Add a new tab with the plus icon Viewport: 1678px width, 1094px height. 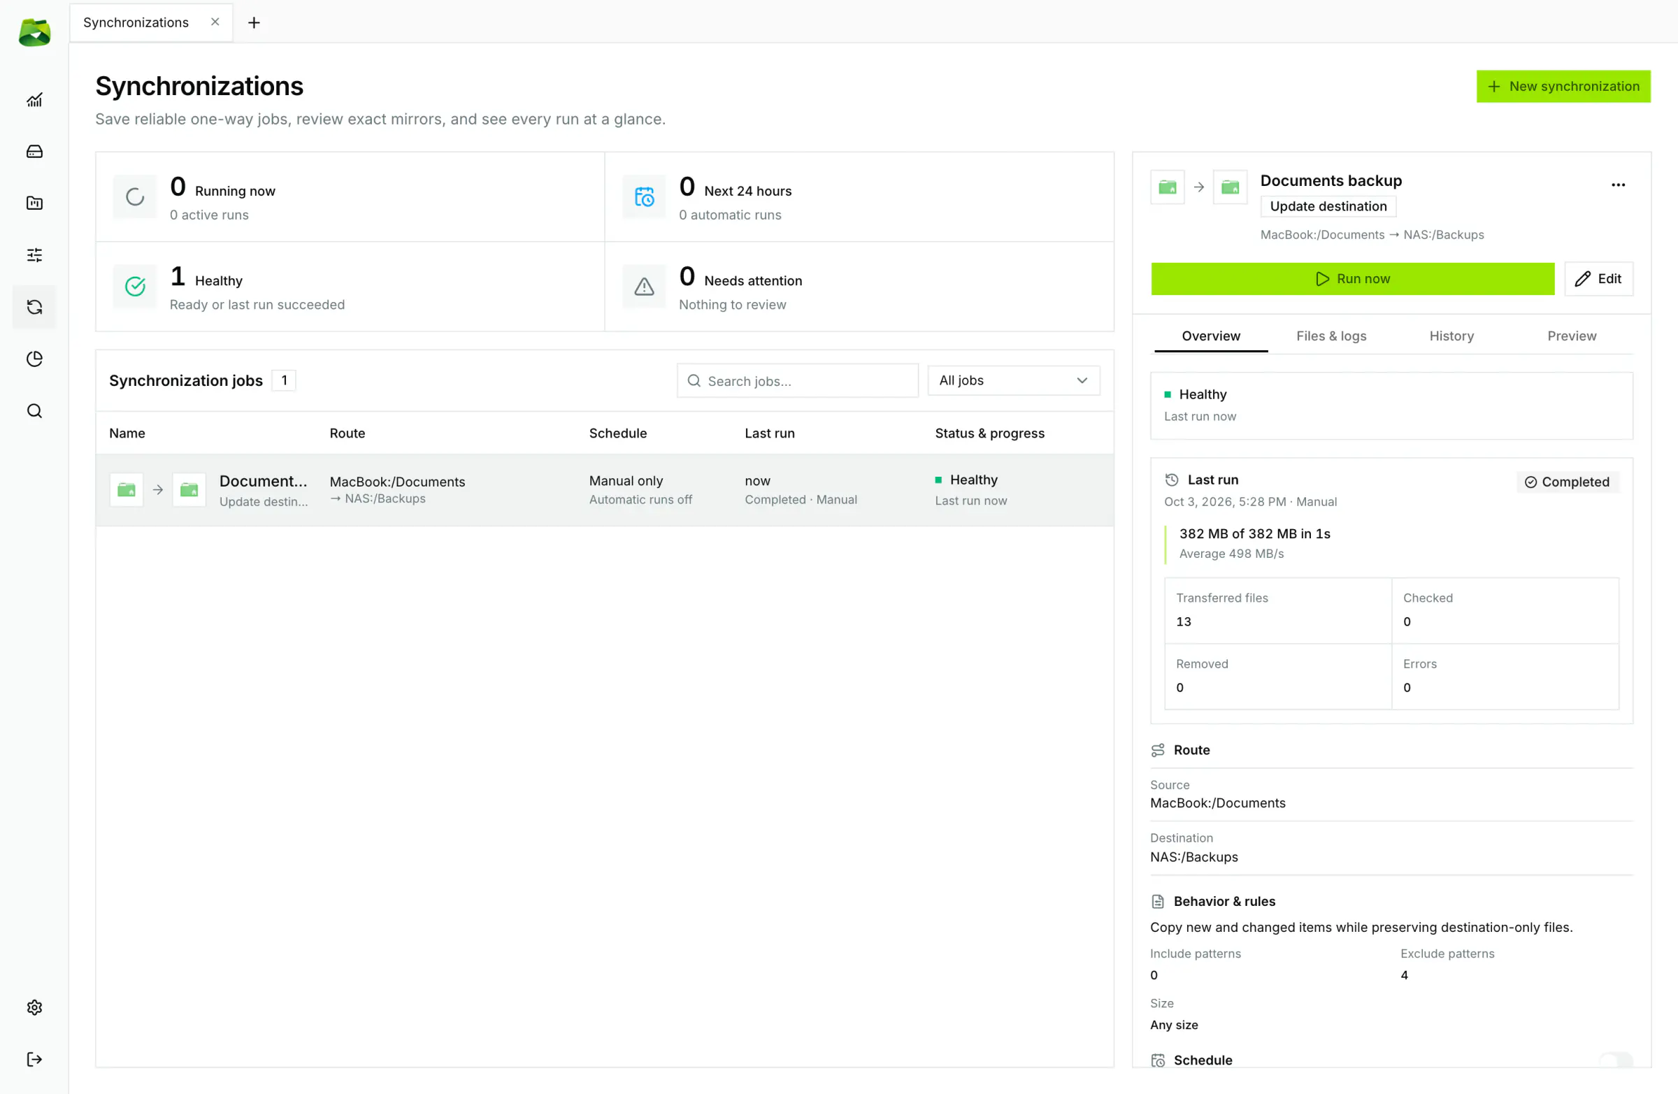254,22
